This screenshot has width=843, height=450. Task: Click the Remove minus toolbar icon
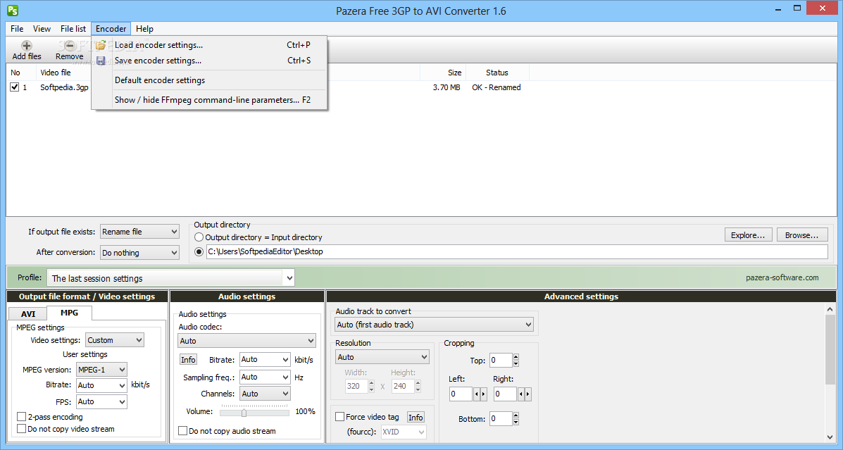[69, 45]
